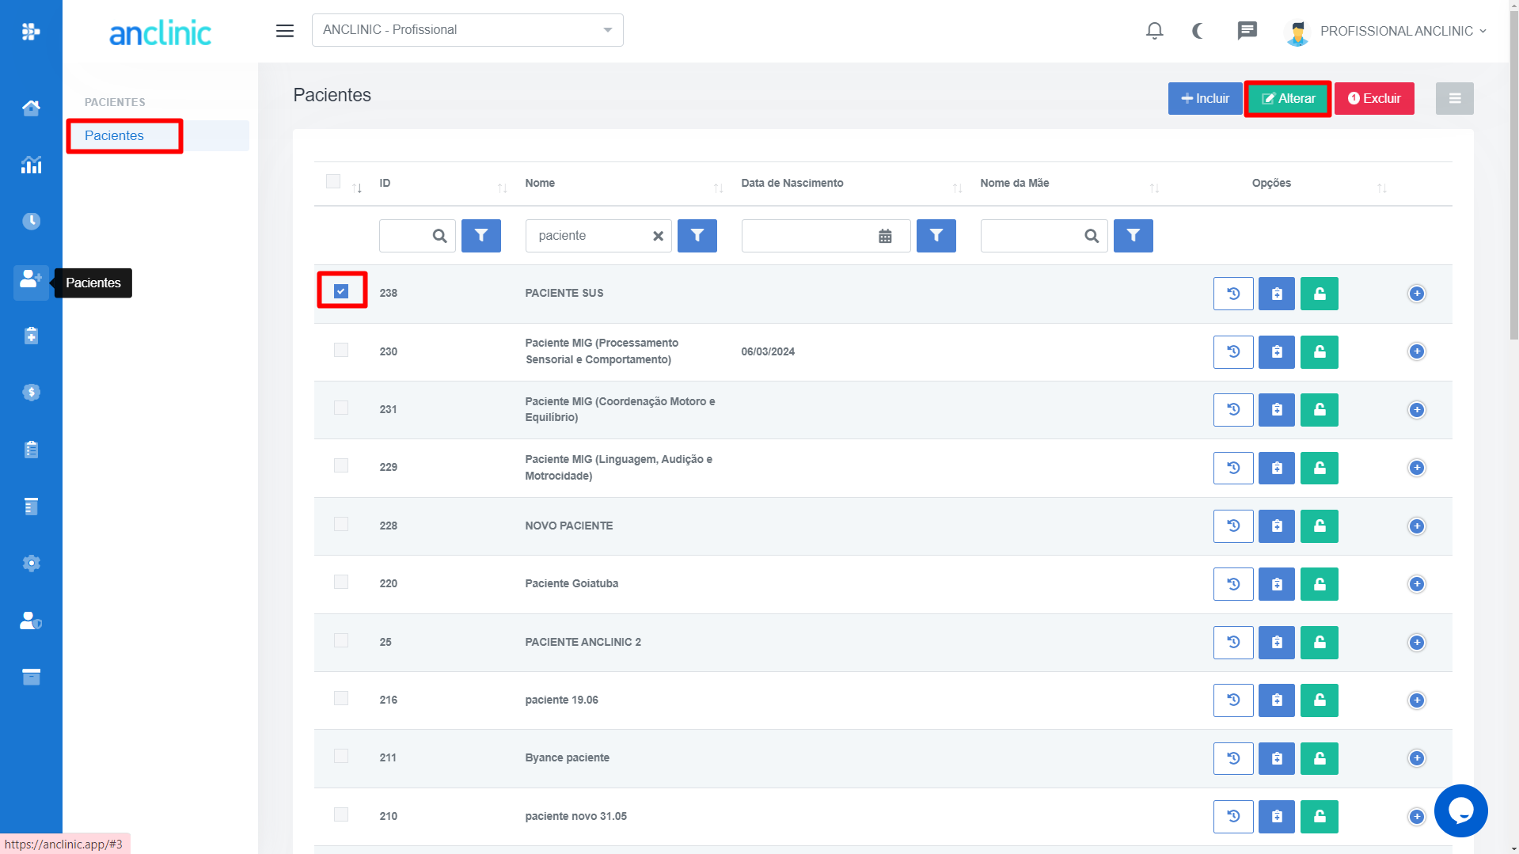Image resolution: width=1519 pixels, height=854 pixels.
Task: Open the floating chat support bubble
Action: tap(1461, 810)
